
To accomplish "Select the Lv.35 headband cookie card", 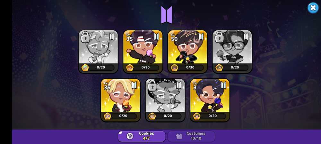I will point(143,52).
